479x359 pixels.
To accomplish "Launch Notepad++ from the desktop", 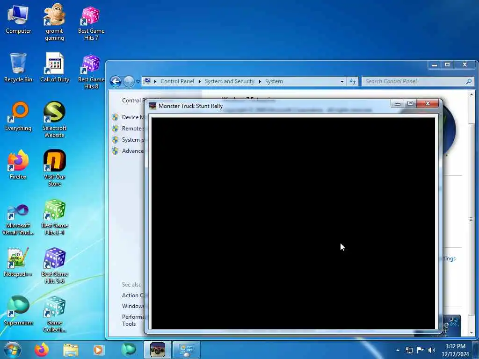I will tap(18, 262).
